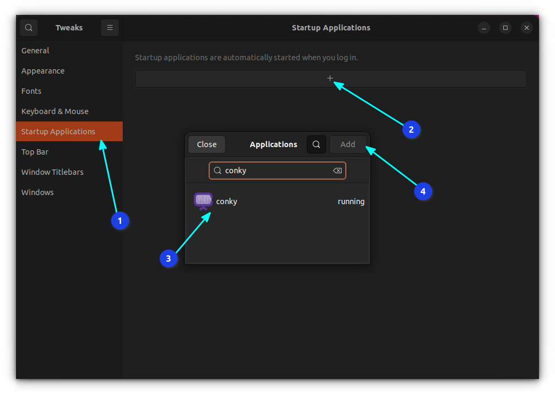Click the search icon in the Applications dialog

tap(316, 144)
